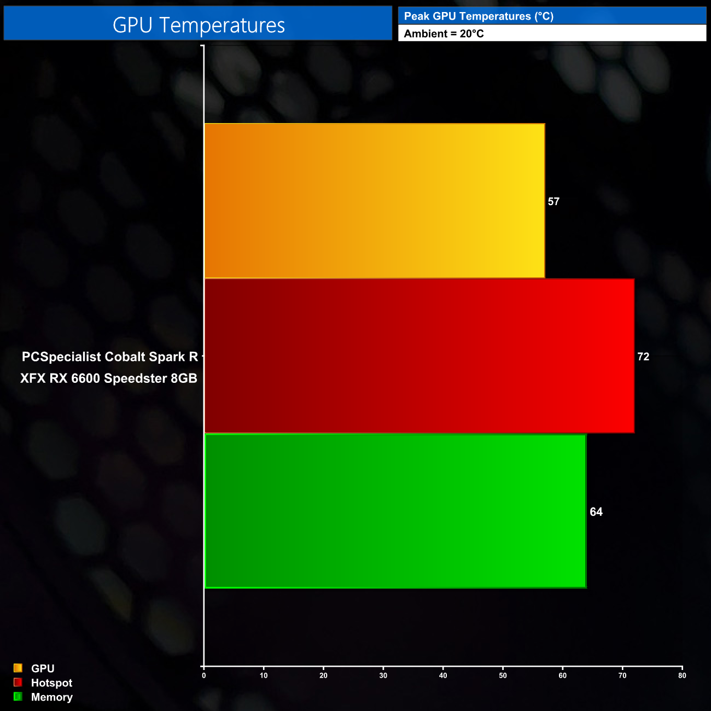The width and height of the screenshot is (711, 711).
Task: Select the green Memory temperature bar
Action: [395, 511]
